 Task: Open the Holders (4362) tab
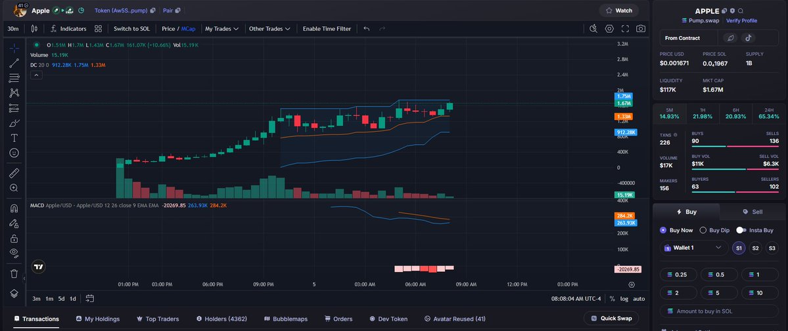pyautogui.click(x=221, y=319)
